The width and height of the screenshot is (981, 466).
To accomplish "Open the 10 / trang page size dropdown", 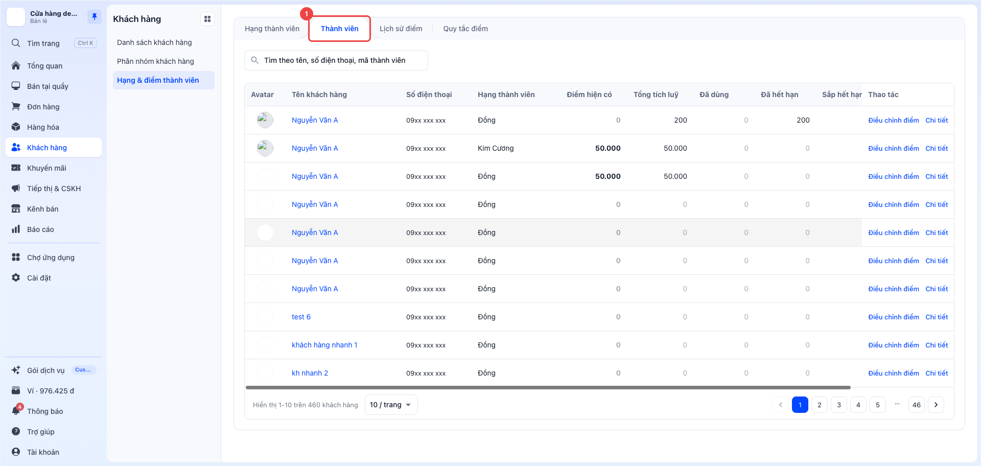I will (x=391, y=405).
